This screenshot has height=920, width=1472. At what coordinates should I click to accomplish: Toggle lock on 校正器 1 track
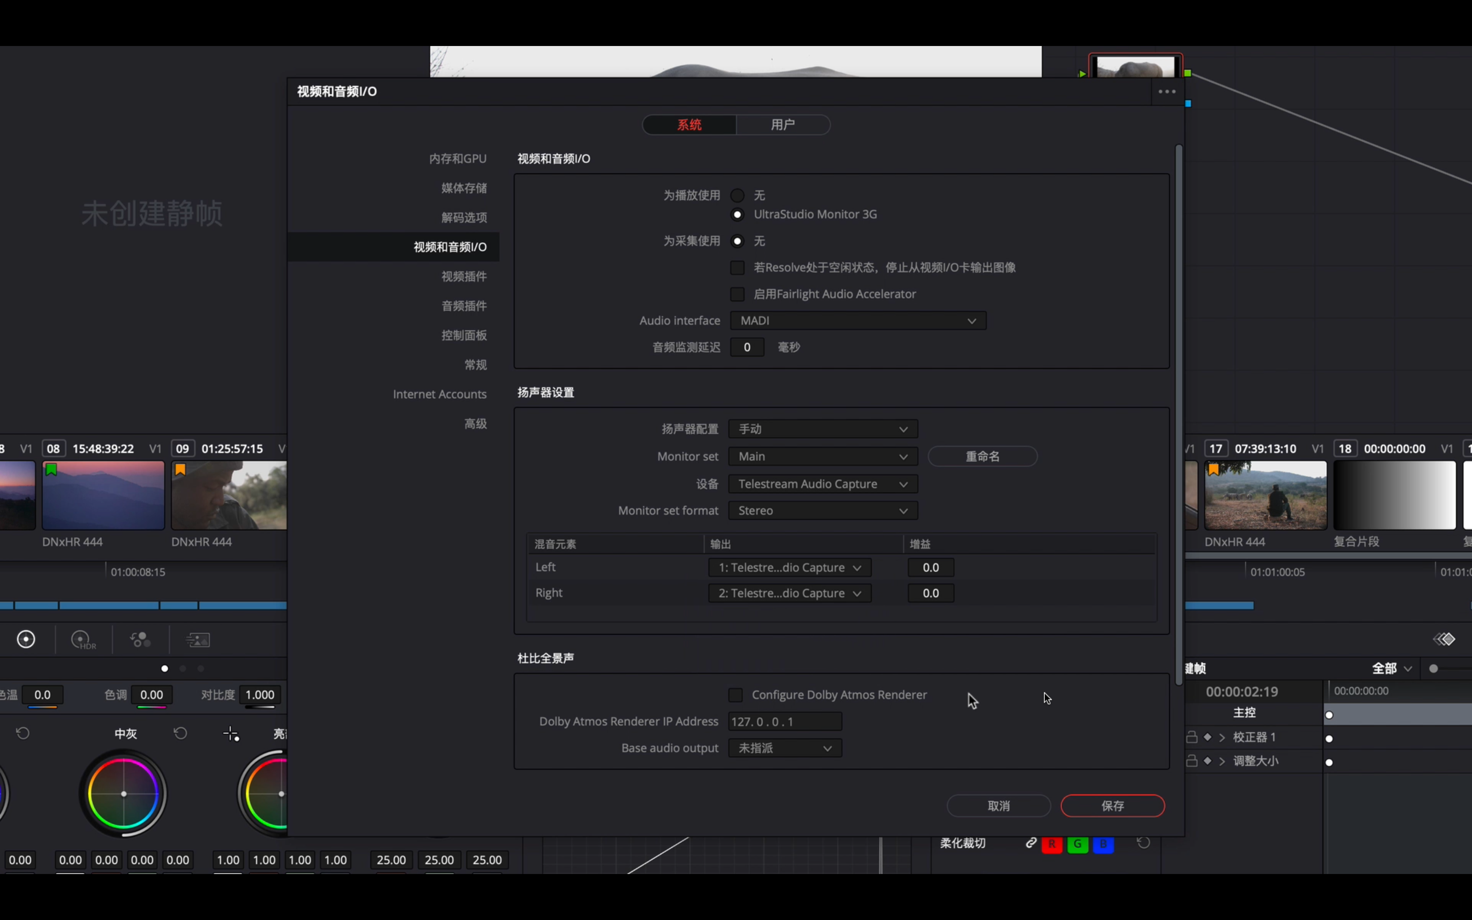coord(1192,737)
